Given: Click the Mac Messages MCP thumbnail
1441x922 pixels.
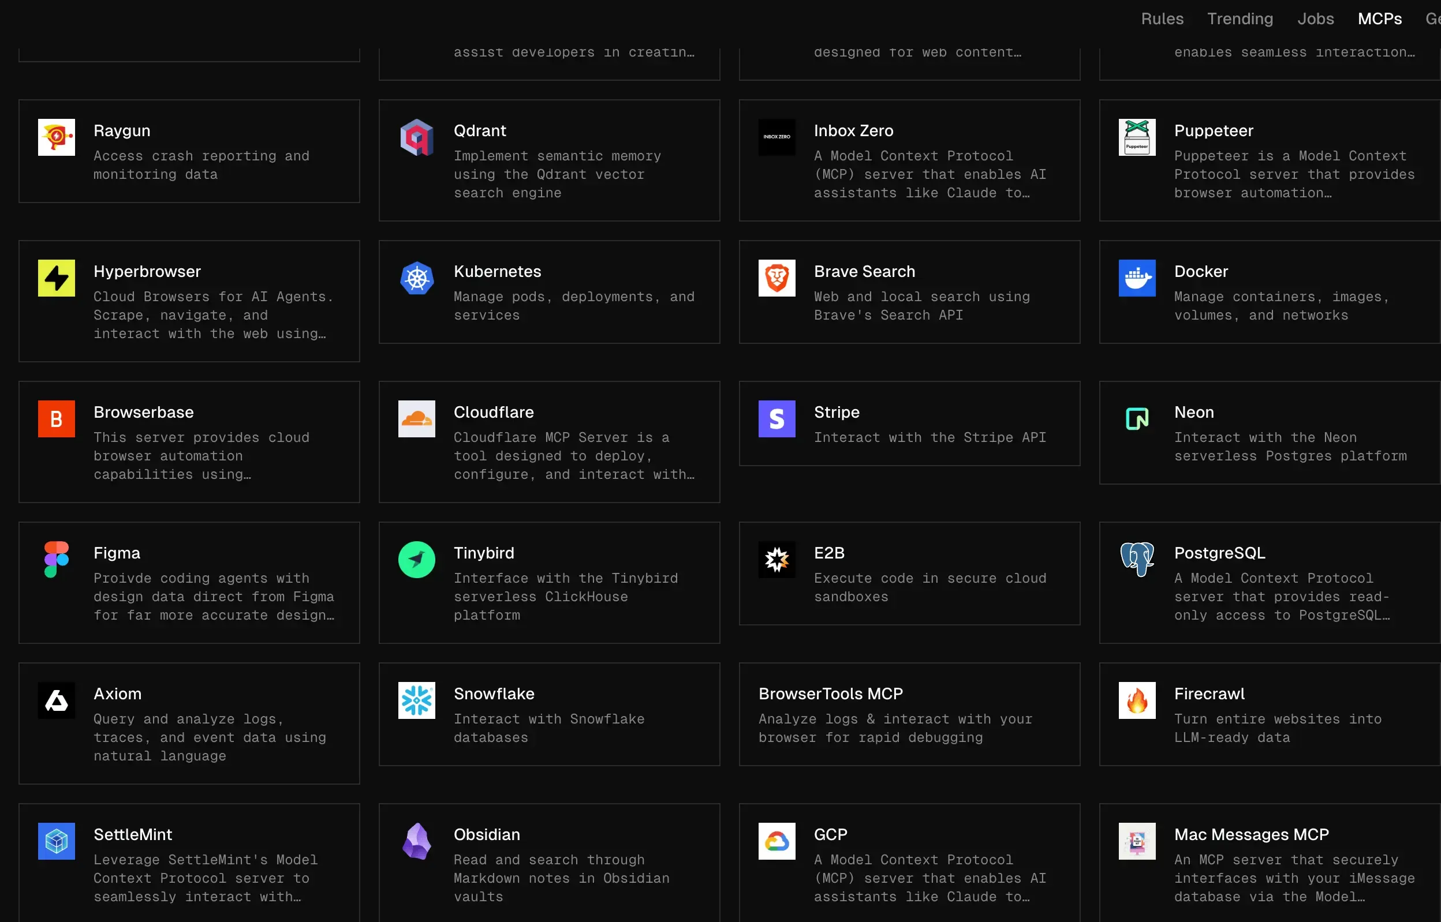Looking at the screenshot, I should pyautogui.click(x=1136, y=841).
